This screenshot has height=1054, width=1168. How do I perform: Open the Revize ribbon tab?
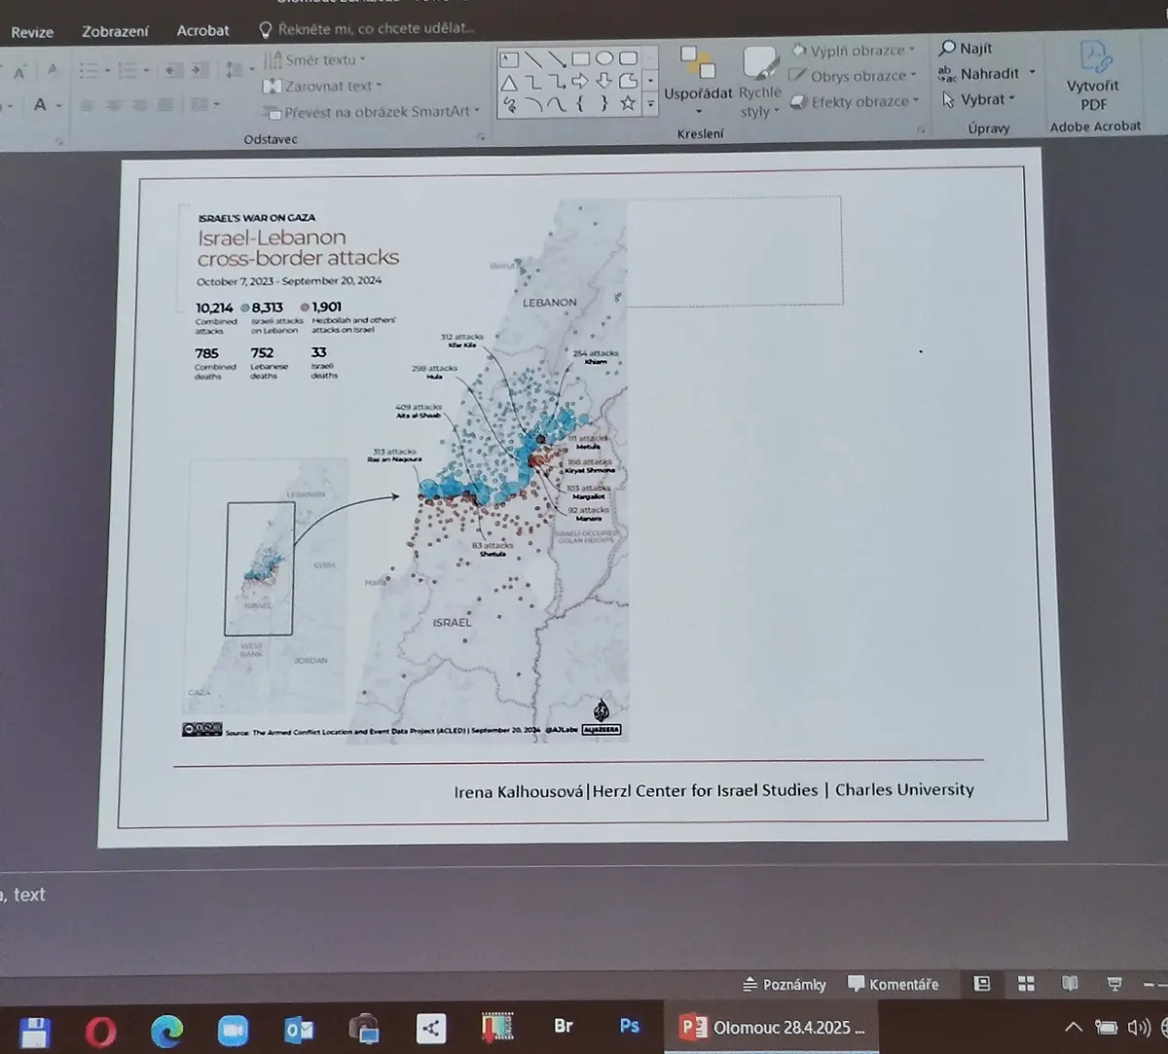(32, 32)
